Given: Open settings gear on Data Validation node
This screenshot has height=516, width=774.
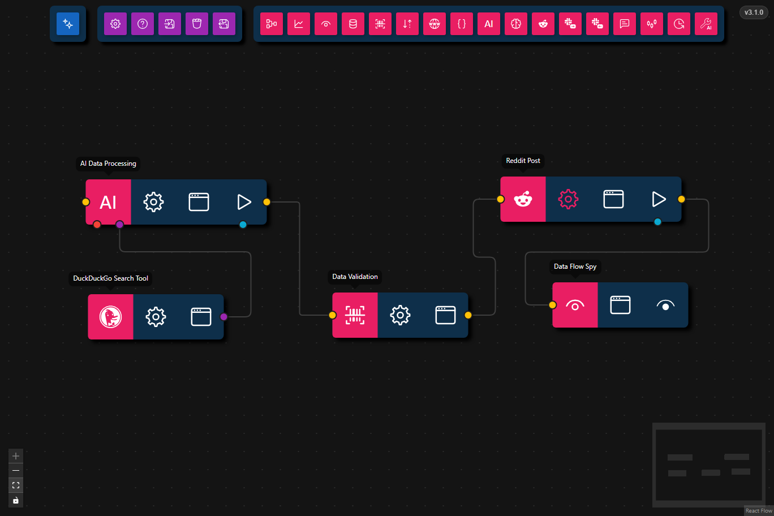Looking at the screenshot, I should click(400, 315).
